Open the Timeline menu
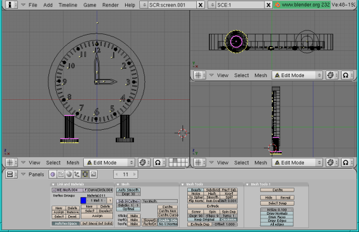The height and width of the screenshot is (232, 359). [68, 5]
